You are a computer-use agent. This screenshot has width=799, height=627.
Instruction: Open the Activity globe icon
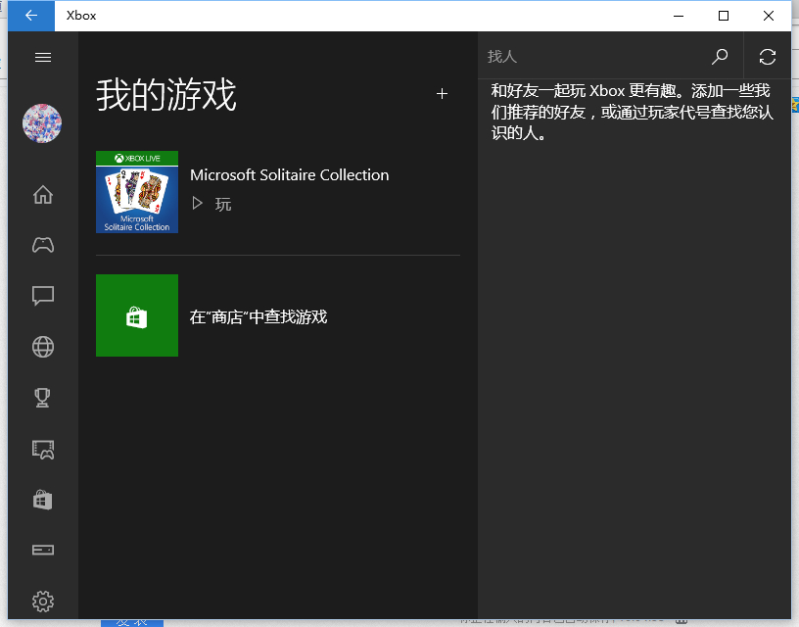(x=43, y=347)
